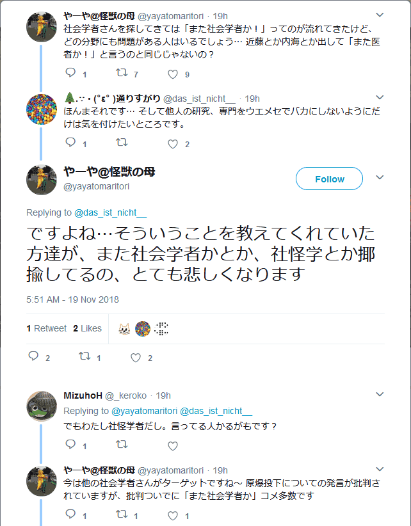Show the 2 Likes list

(87, 328)
